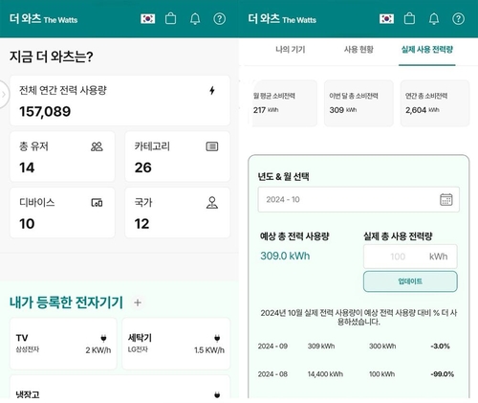This screenshot has width=478, height=403.
Task: Click the help question mark icon in left header
Action: (219, 19)
